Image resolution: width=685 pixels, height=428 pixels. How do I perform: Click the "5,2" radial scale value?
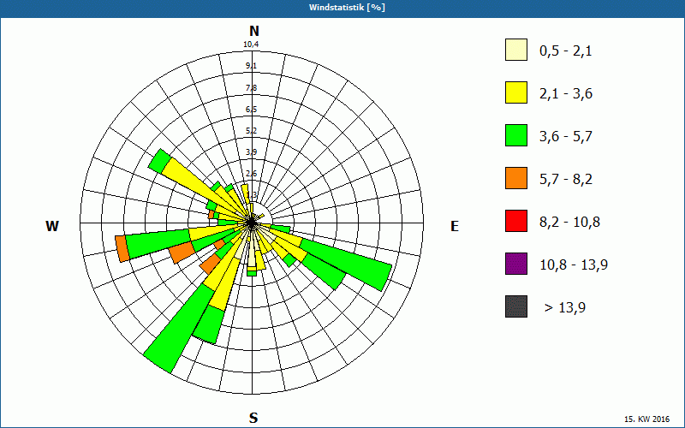pos(251,131)
